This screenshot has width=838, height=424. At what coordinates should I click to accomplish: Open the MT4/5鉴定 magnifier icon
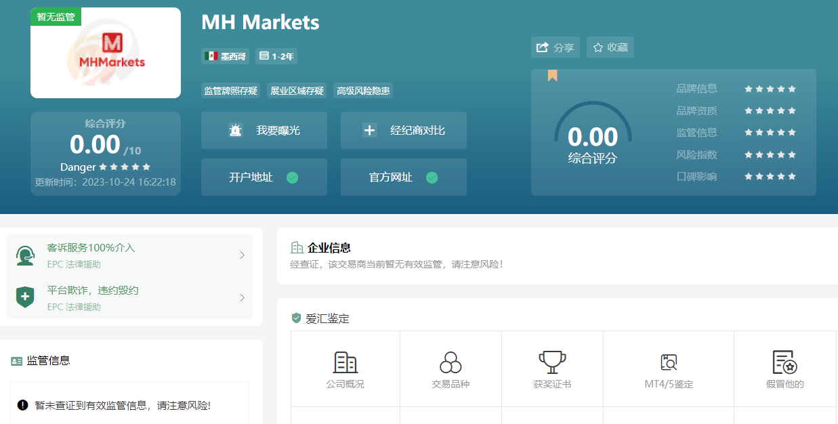(669, 362)
